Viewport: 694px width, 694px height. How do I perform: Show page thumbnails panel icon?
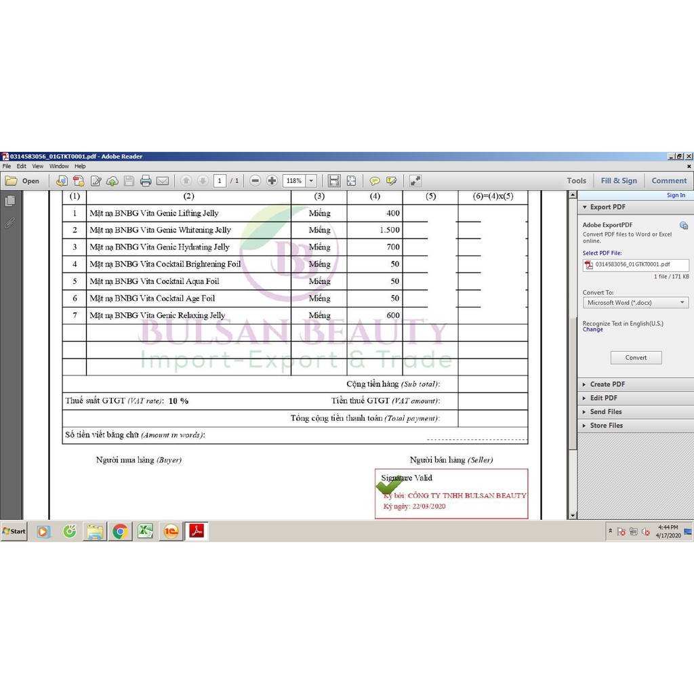9,201
